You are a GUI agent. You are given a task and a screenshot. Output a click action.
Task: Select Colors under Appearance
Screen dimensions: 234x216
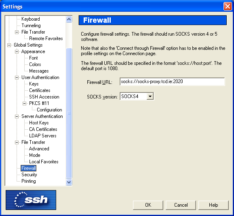click(x=35, y=64)
